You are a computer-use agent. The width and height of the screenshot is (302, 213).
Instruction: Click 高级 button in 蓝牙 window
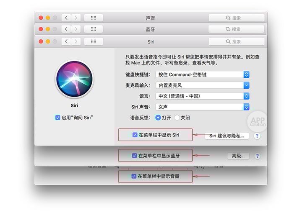point(238,156)
